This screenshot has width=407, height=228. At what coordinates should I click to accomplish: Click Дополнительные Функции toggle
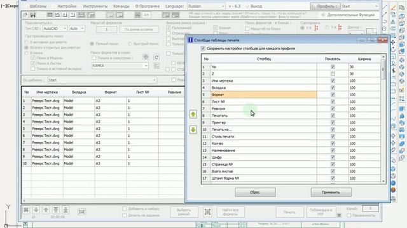348,15
